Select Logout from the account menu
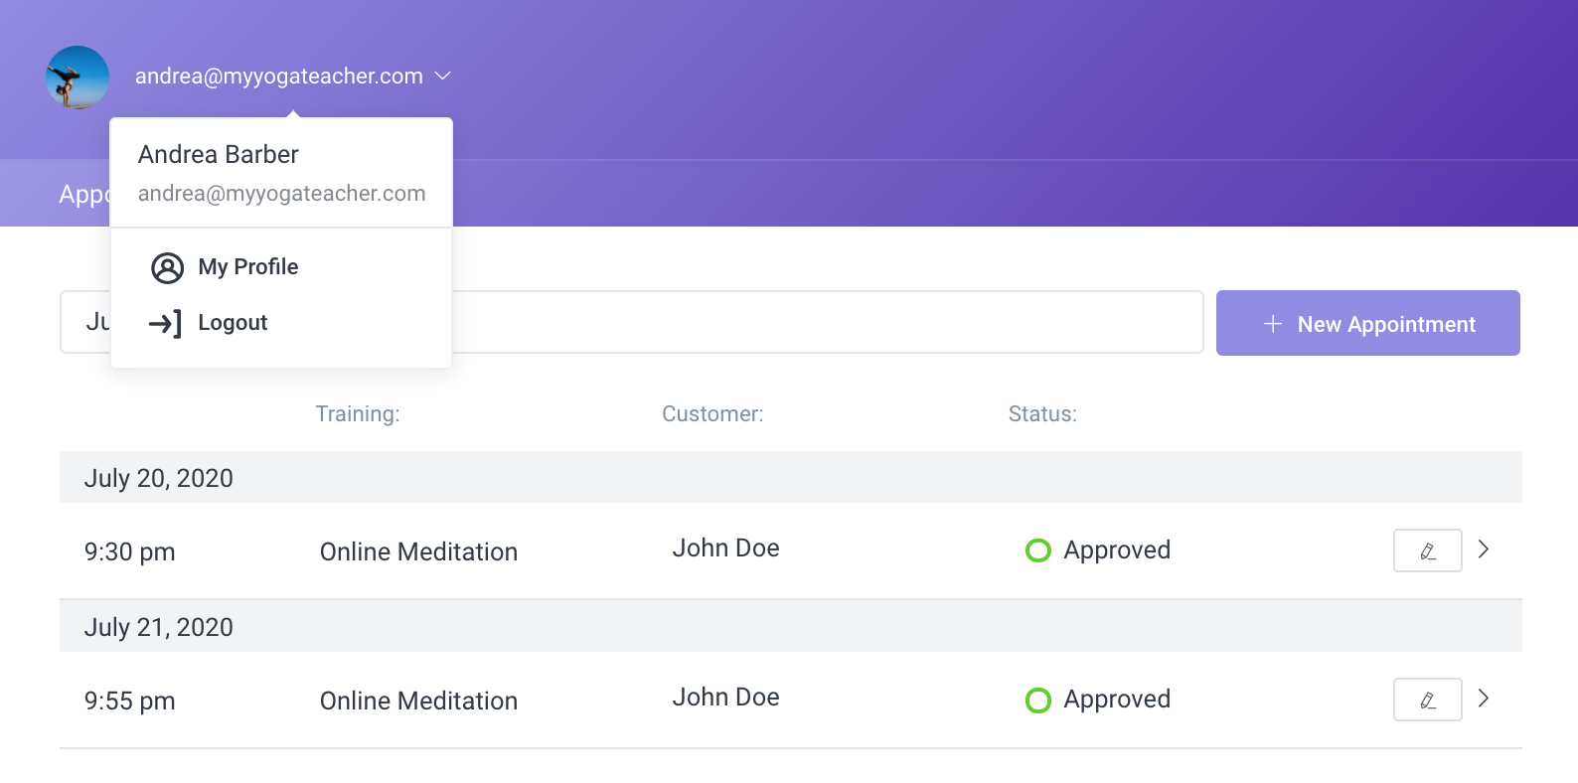This screenshot has width=1578, height=783. pos(233,322)
